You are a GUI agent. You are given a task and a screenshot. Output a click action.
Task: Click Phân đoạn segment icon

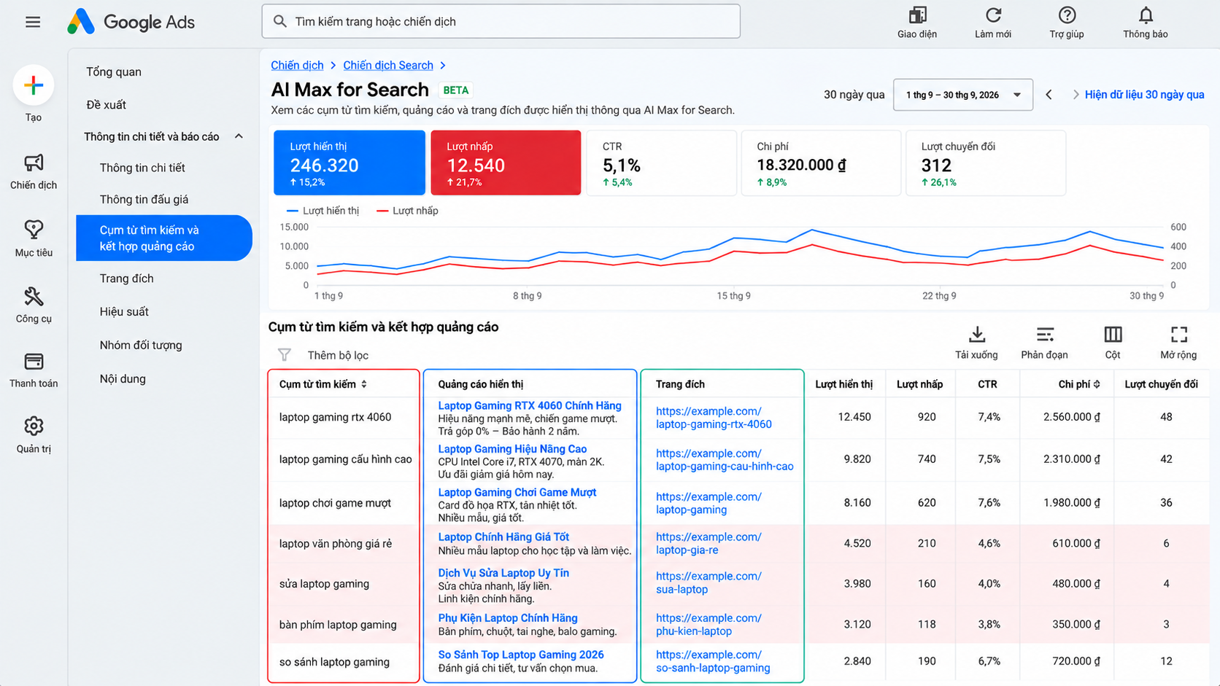pyautogui.click(x=1044, y=335)
